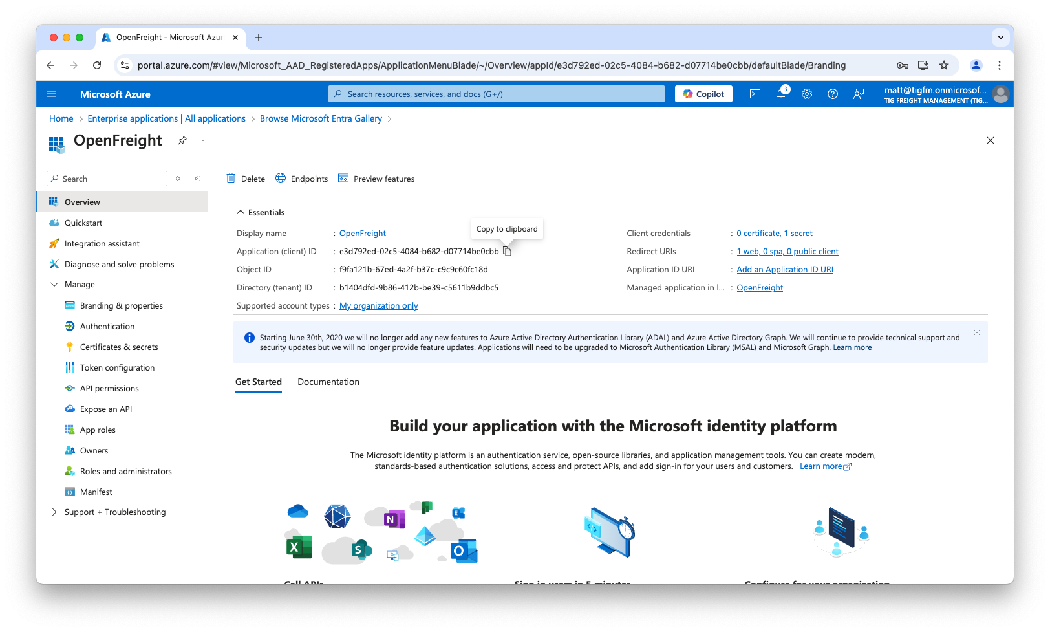This screenshot has width=1050, height=632.
Task: Click Learn more about identity platform
Action: [826, 466]
